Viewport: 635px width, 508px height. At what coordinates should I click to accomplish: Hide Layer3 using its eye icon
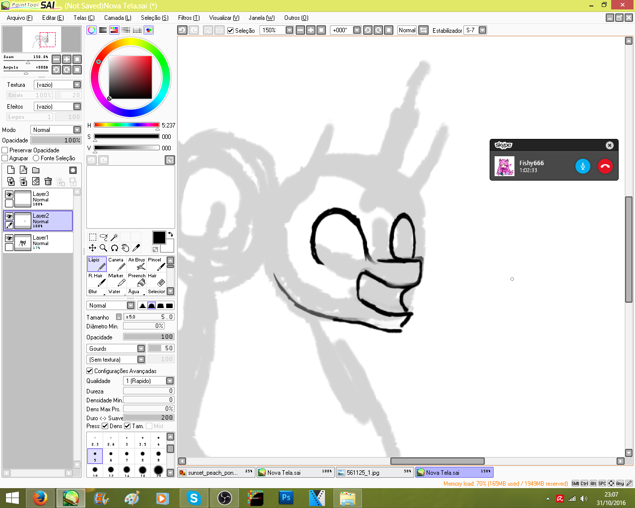pos(9,194)
